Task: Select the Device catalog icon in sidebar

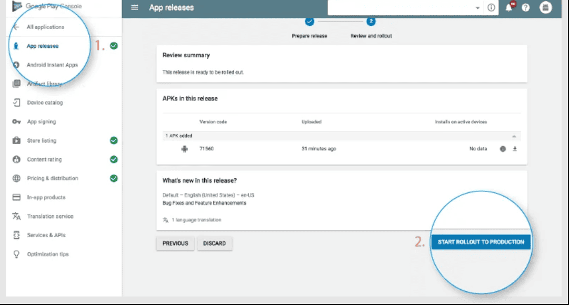Action: coord(17,103)
